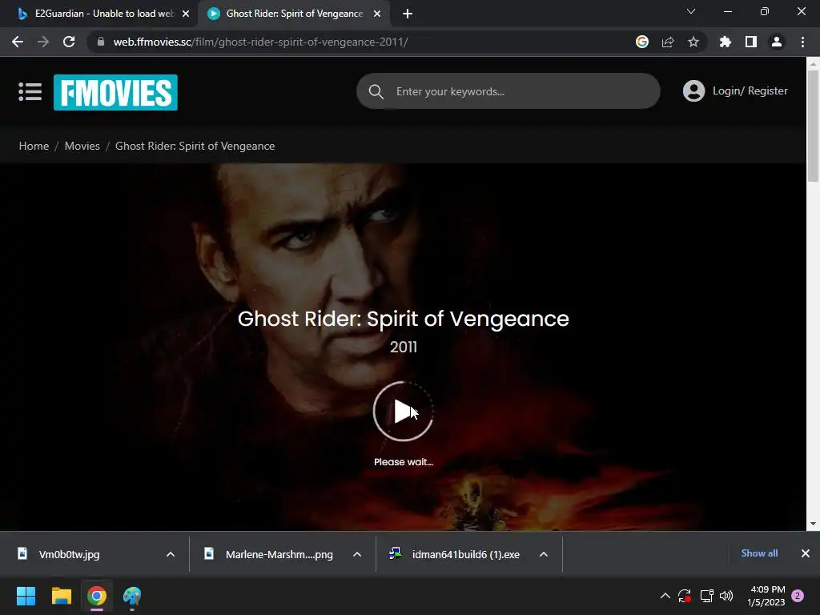820x615 pixels.
Task: View site lock information
Action: [101, 42]
